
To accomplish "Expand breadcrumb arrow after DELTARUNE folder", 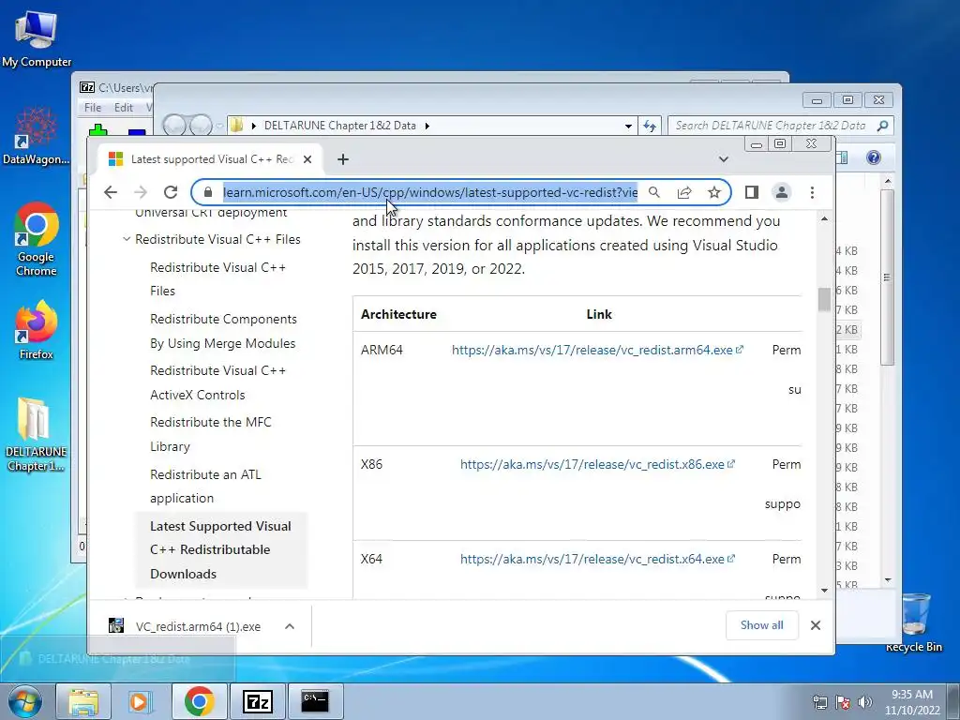I will pos(427,127).
